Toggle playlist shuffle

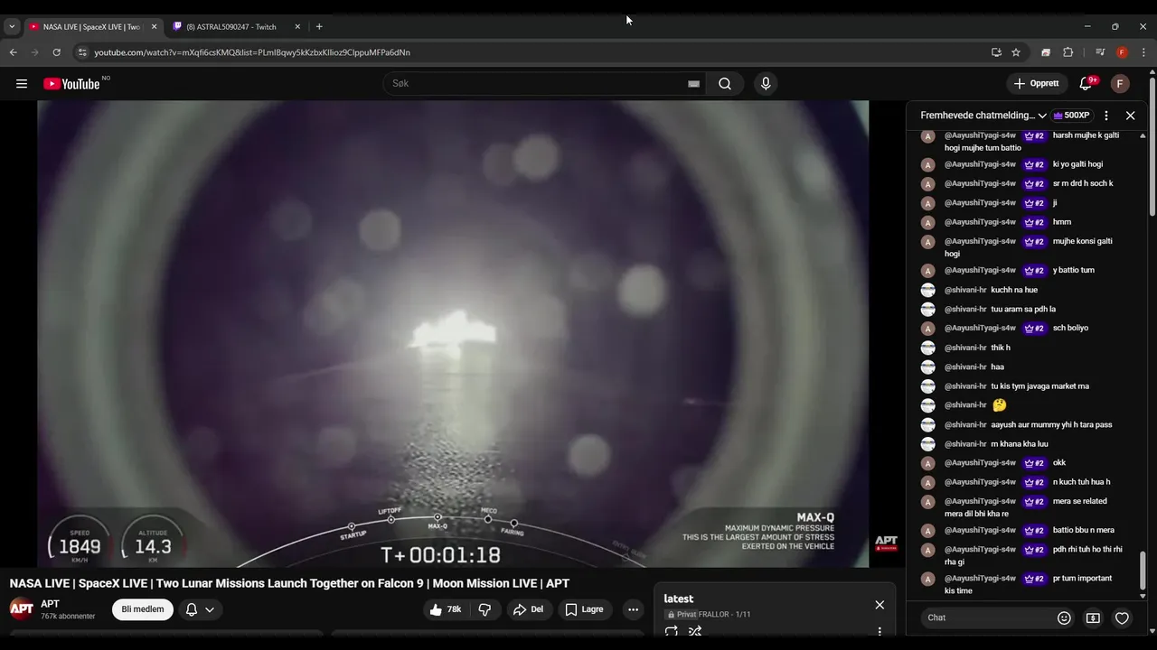coord(695,631)
